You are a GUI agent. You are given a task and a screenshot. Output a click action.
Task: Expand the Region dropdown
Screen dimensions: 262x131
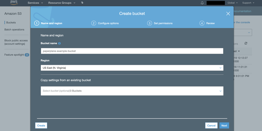132,68
